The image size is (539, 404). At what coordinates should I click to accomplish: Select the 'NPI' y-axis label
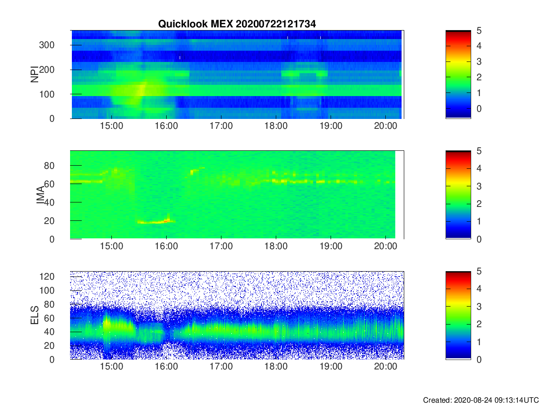[x=34, y=74]
